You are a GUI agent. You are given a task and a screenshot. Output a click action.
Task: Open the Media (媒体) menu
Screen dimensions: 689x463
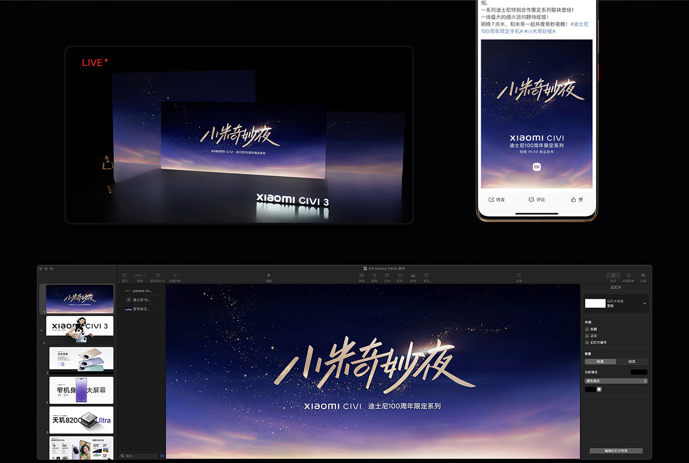[413, 277]
